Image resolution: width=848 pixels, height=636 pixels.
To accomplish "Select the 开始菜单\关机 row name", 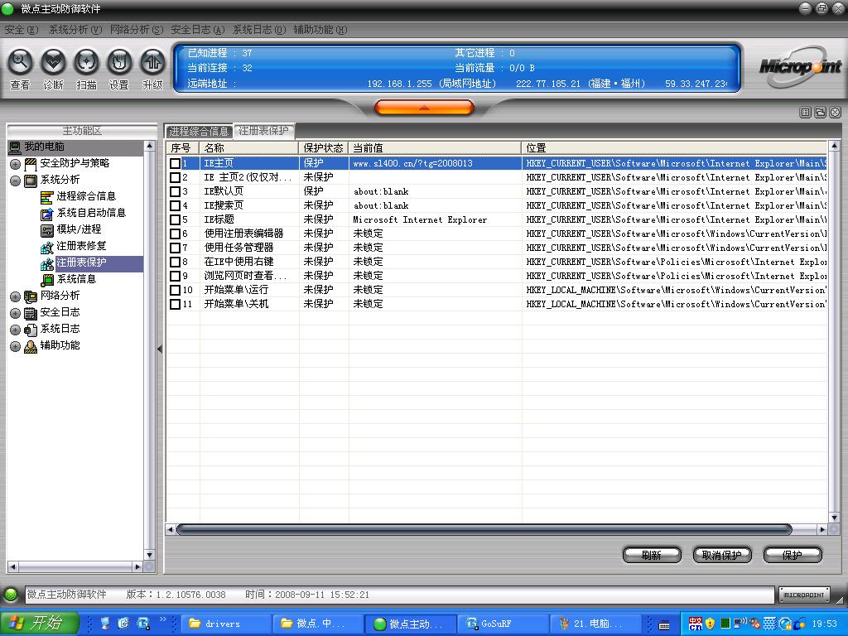I will 236,304.
